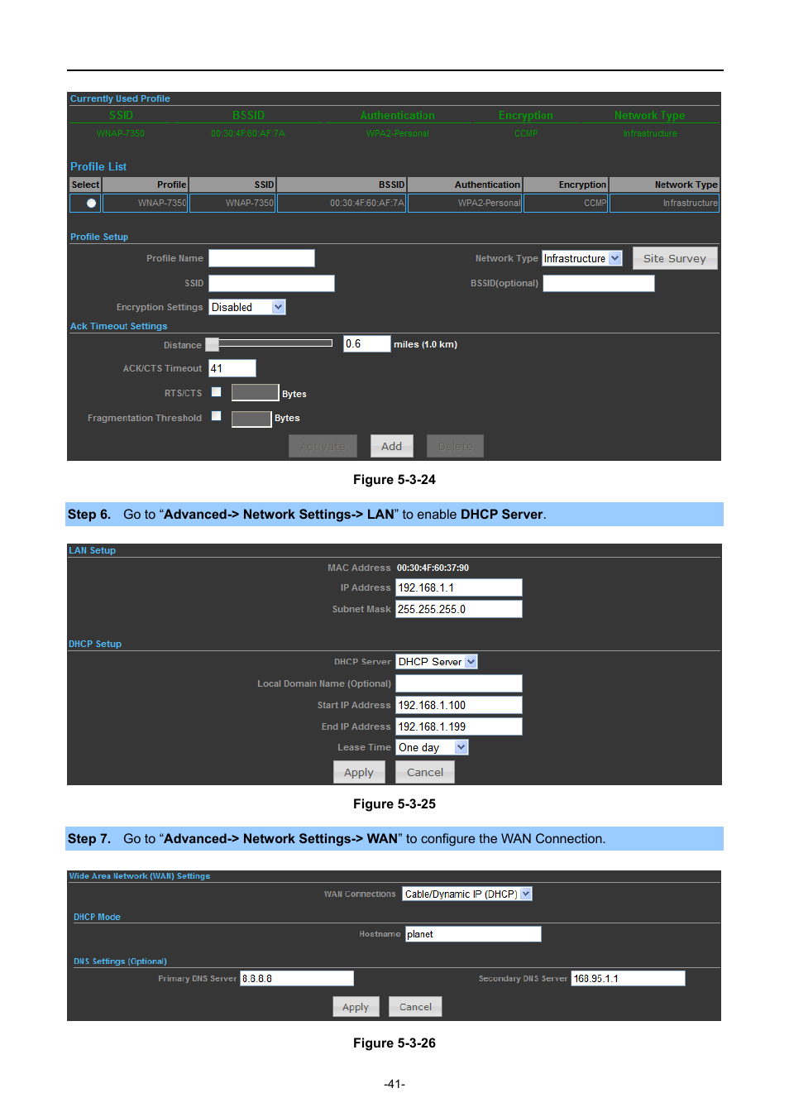Click the Start IP Address field
789x1117 pixels.
pyautogui.click(x=458, y=705)
